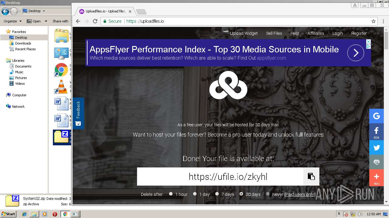Share on Facebook from the side bar
389x218 pixels.
[x=377, y=132]
